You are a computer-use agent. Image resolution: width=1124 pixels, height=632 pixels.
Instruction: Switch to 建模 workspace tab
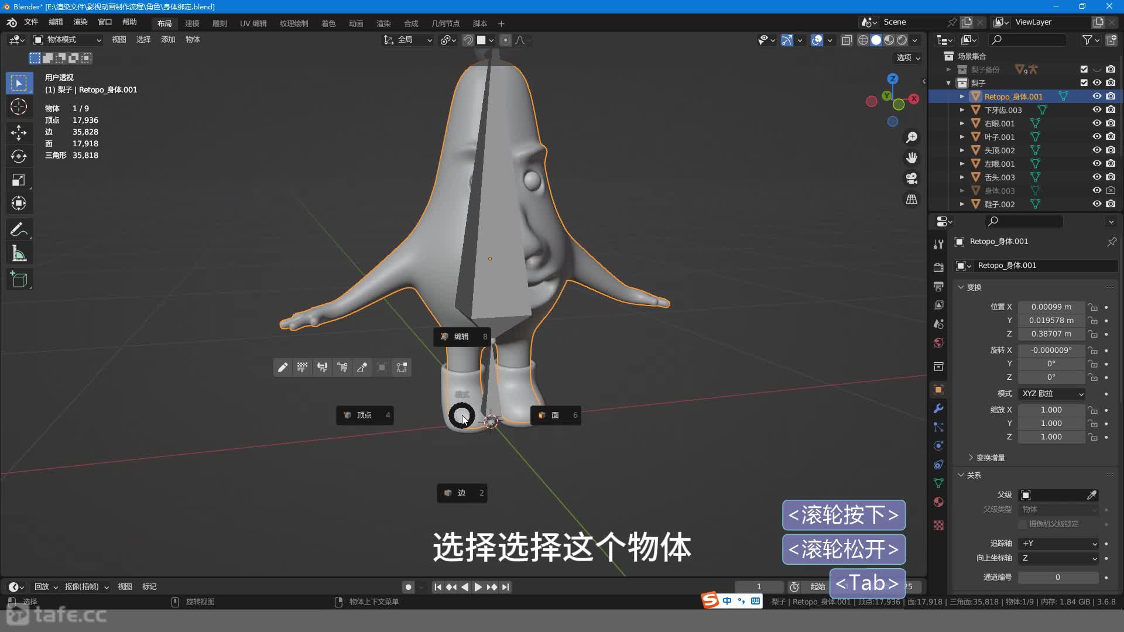[x=192, y=23]
